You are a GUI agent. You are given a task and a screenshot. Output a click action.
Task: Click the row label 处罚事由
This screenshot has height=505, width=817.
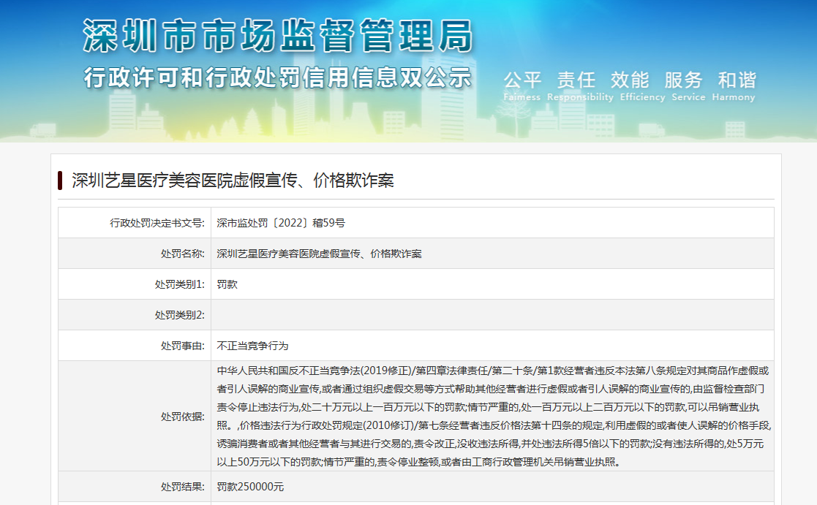[x=182, y=346]
